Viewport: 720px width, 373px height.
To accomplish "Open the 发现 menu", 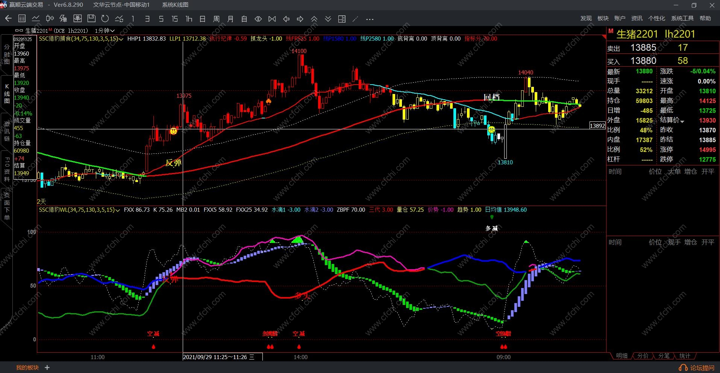I will click(586, 18).
